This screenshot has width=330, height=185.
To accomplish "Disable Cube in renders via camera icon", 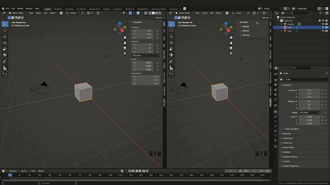I will click(326, 27).
